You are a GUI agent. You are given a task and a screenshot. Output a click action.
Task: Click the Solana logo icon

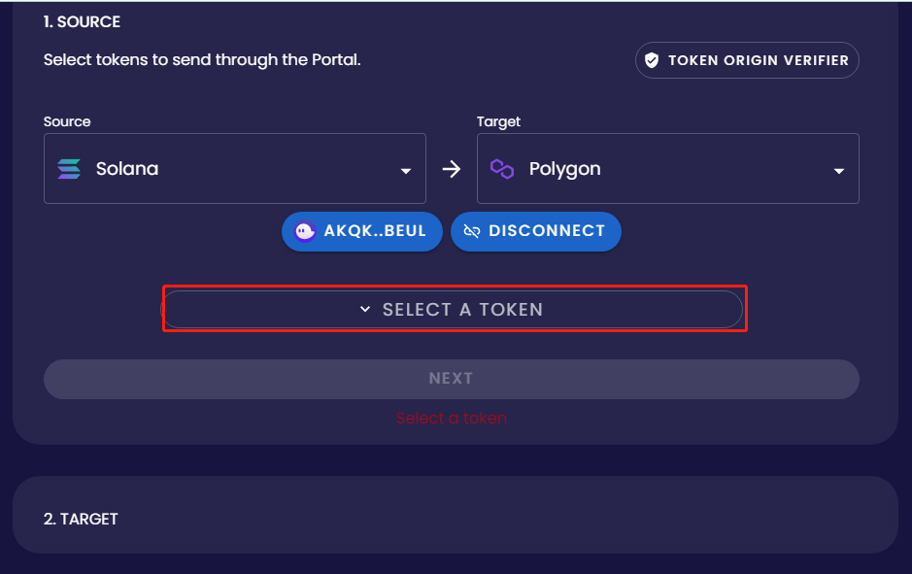(x=69, y=169)
